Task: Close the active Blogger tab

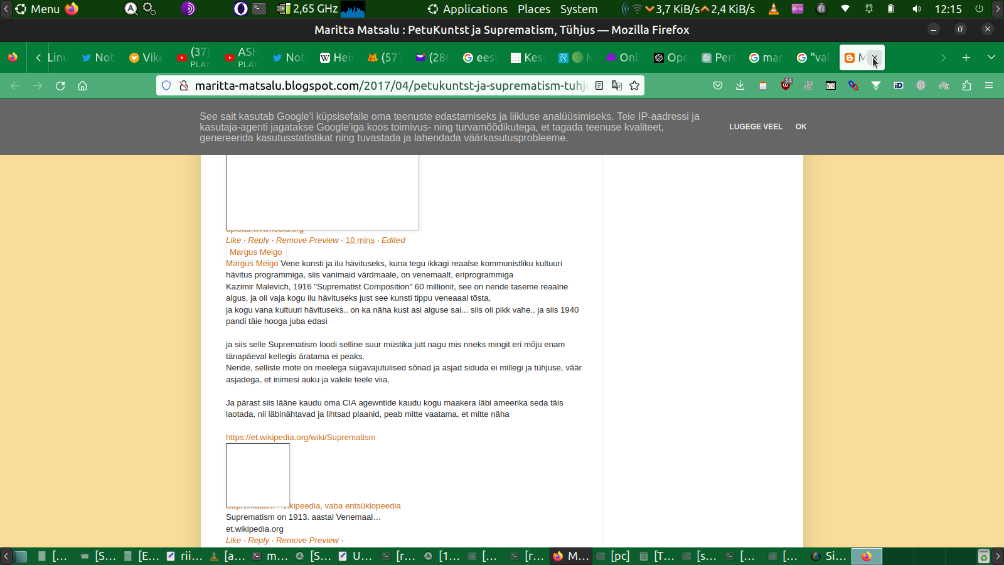Action: coord(875,58)
